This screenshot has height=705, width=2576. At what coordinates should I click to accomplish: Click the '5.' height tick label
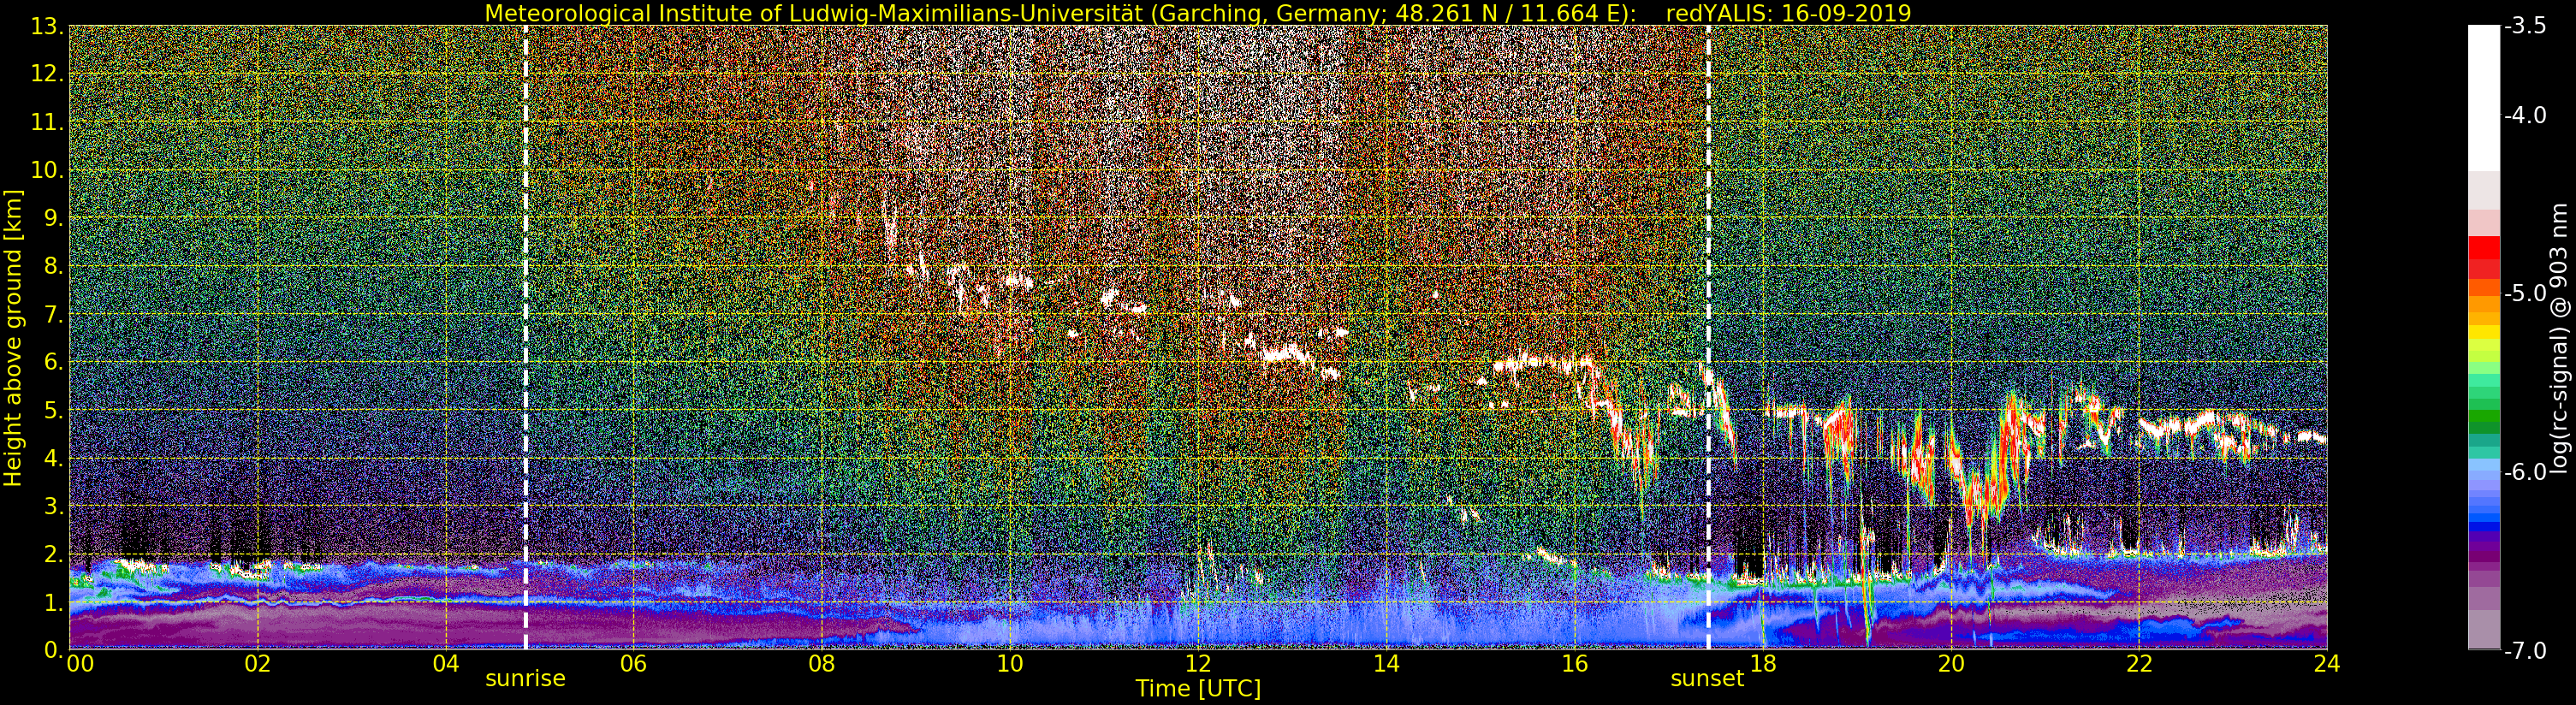54,410
